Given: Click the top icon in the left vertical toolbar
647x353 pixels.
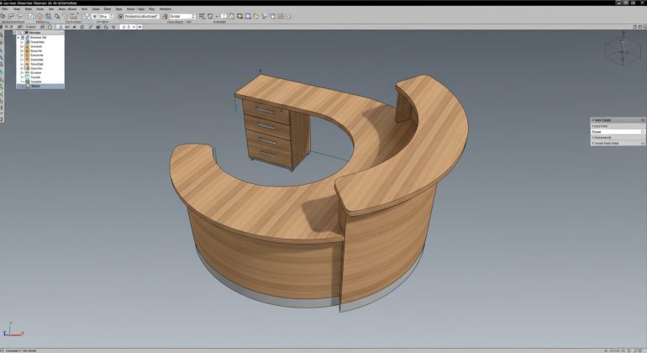Looking at the screenshot, I should [3, 35].
